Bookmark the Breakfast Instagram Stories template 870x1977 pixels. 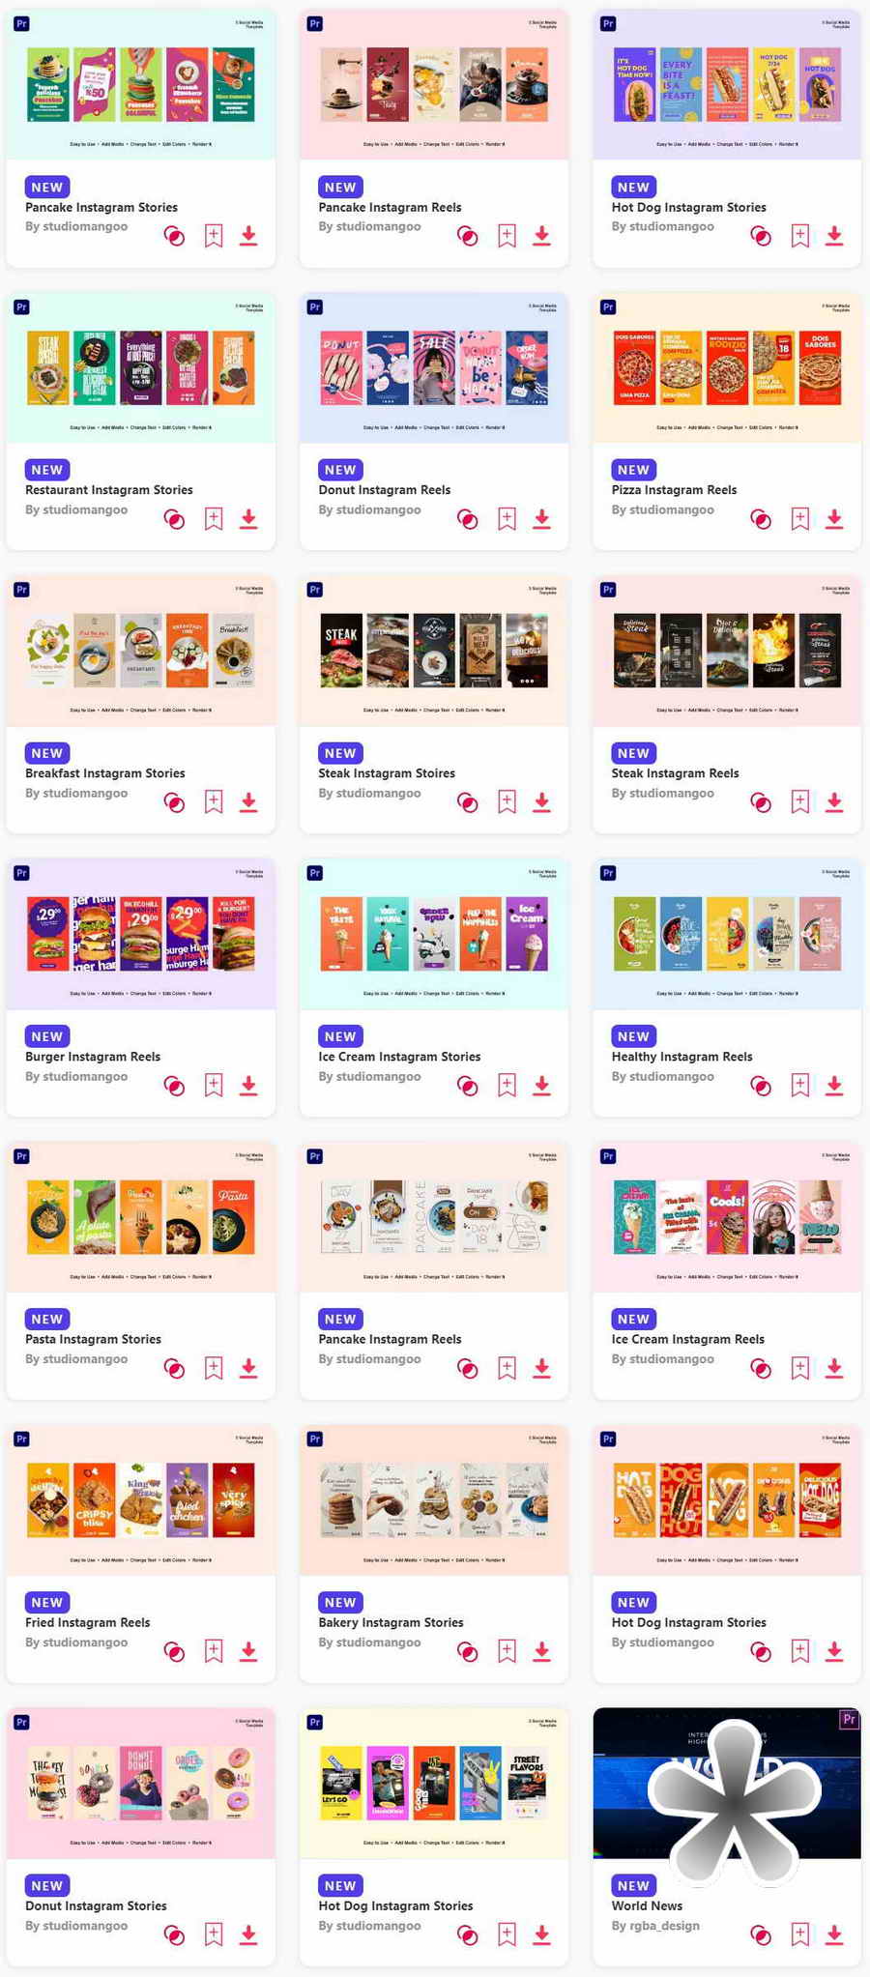tap(214, 802)
